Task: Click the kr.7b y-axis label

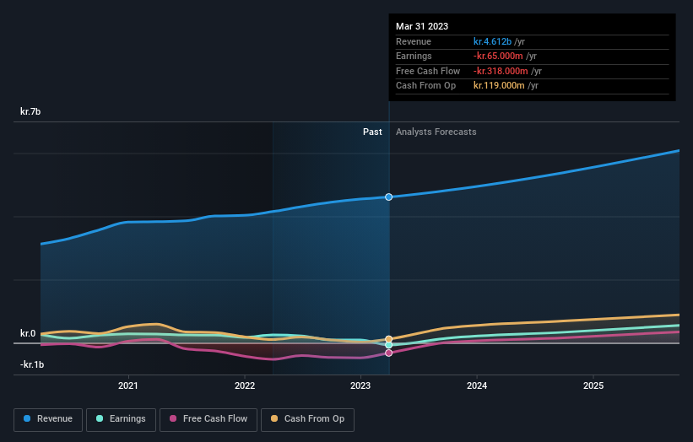Action: (x=30, y=111)
